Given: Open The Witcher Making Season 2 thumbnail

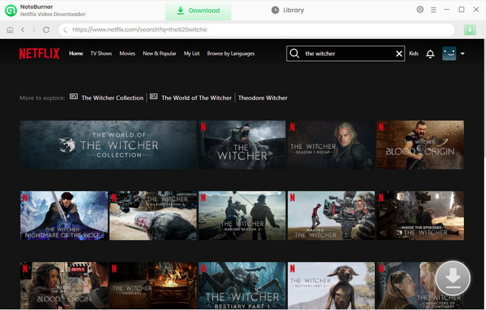Looking at the screenshot, I should 242,216.
